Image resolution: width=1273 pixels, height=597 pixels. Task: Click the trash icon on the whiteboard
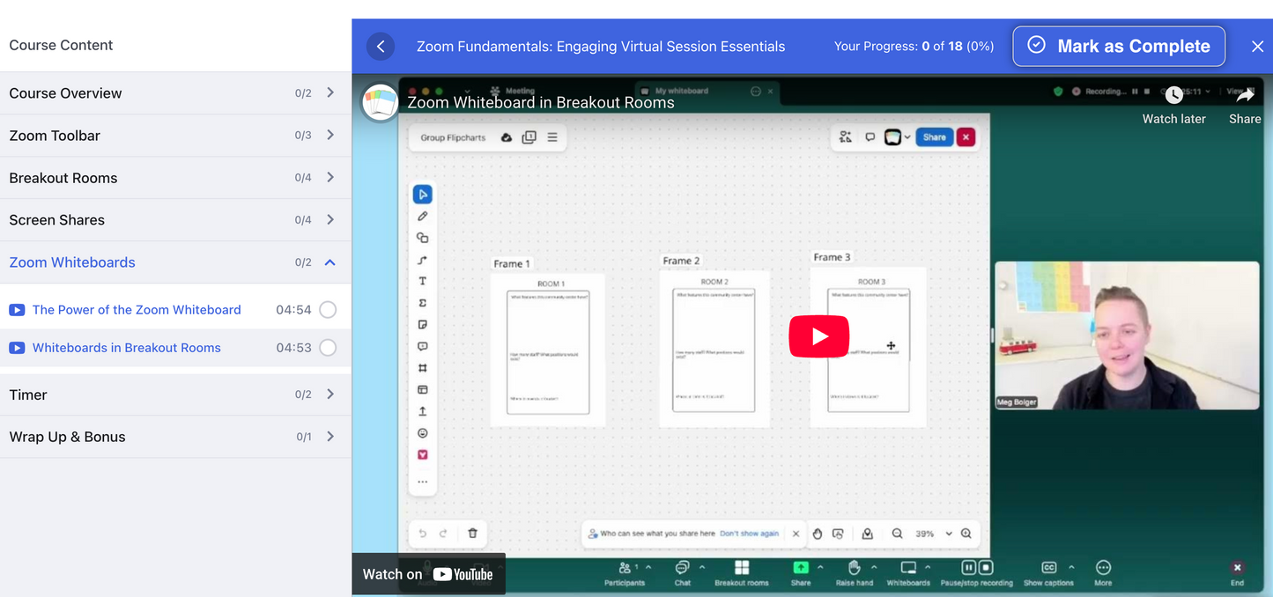point(472,534)
